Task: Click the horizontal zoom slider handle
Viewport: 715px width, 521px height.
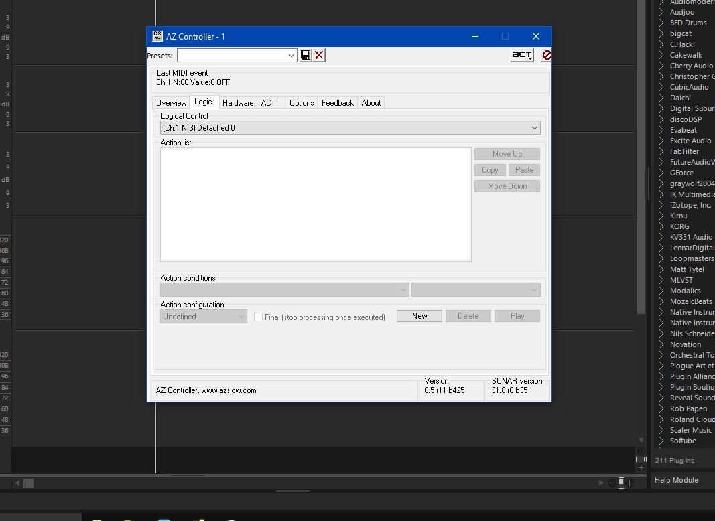Action: tap(621, 483)
